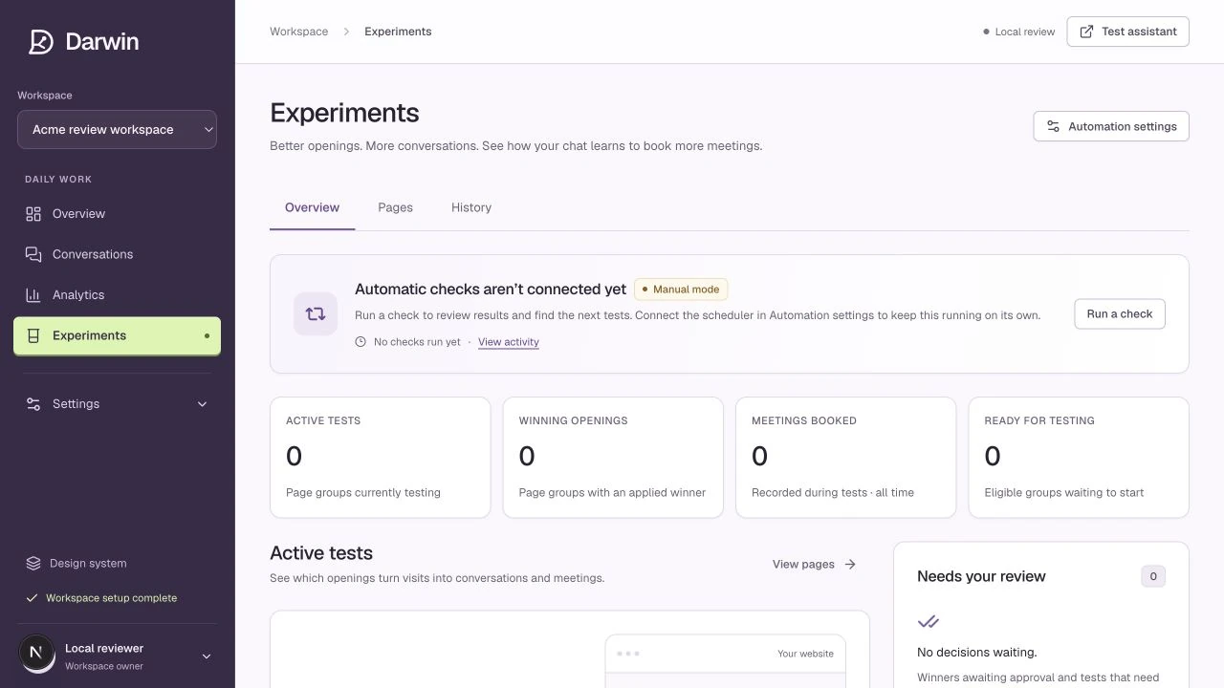Switch to the Pages tab
This screenshot has width=1224, height=688.
(x=395, y=207)
